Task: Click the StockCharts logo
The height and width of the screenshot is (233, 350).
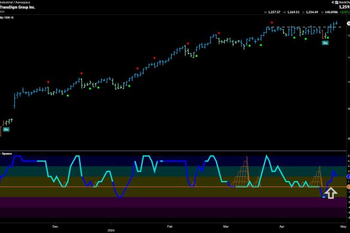Action: 342,2
